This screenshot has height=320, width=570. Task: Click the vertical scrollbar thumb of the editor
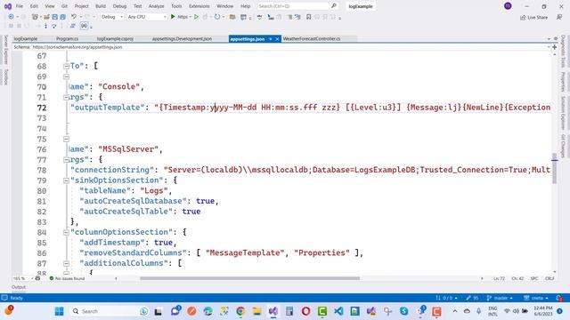point(554,168)
